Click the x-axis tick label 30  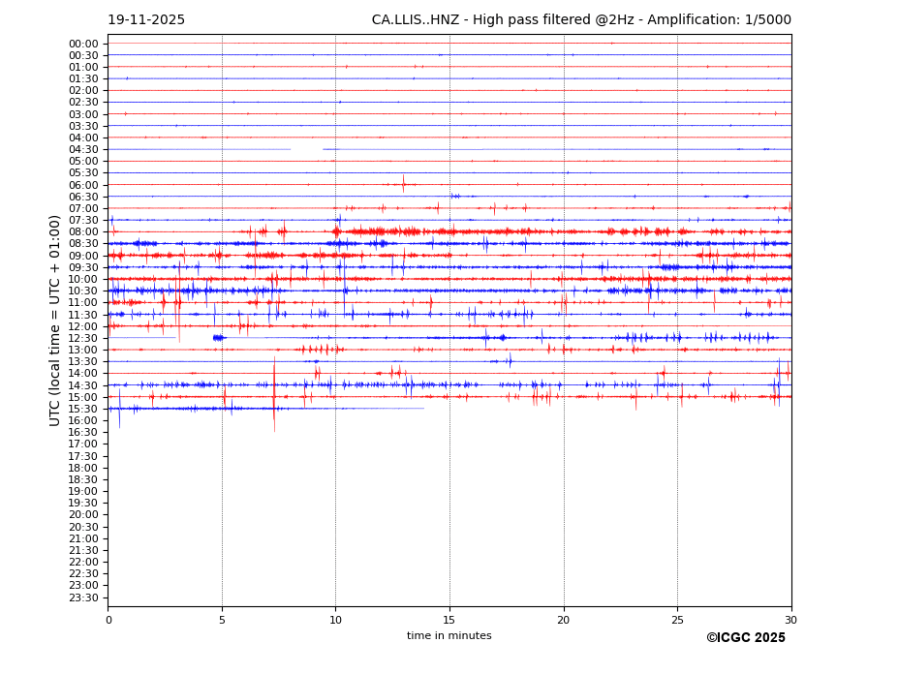[790, 620]
